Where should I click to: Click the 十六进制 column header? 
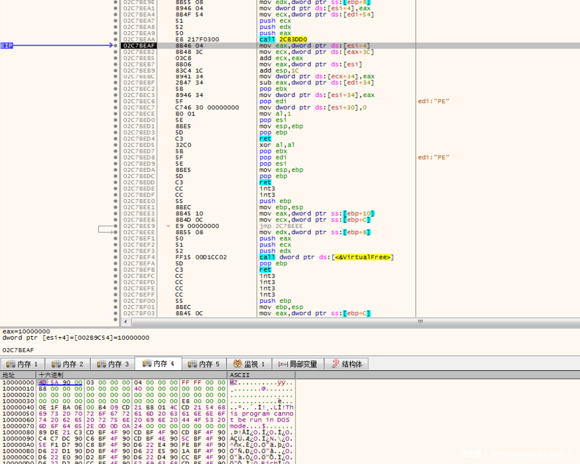(50, 375)
